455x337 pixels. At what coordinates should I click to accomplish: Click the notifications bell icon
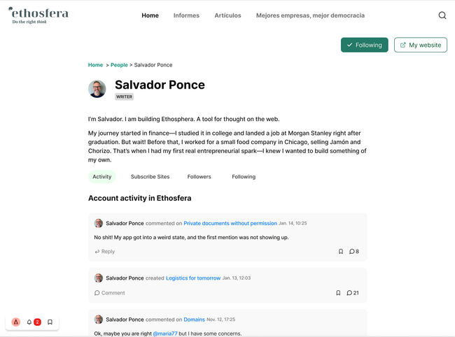[29, 322]
